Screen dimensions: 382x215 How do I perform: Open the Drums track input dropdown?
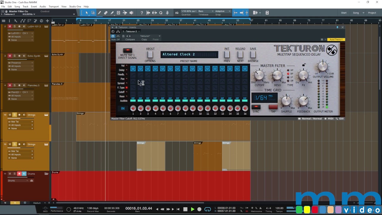click(x=18, y=181)
